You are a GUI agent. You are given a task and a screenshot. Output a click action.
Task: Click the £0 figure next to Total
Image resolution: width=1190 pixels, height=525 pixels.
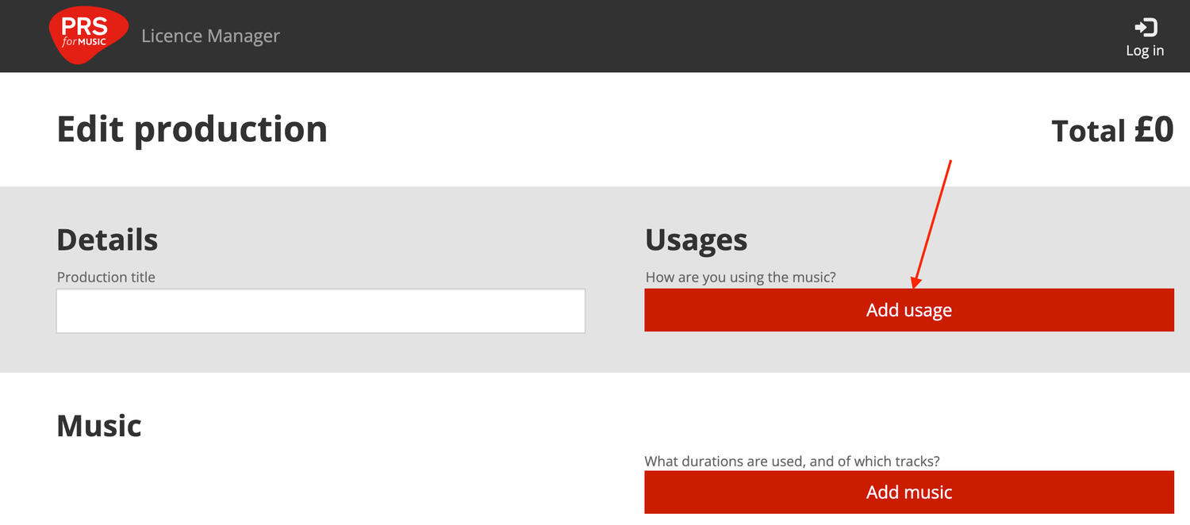pyautogui.click(x=1153, y=131)
